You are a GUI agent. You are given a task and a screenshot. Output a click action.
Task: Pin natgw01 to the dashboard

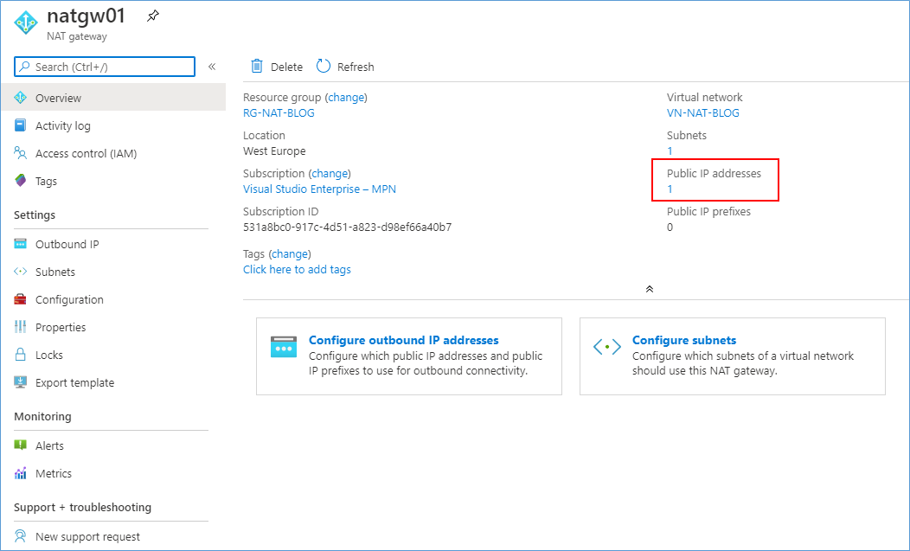(x=152, y=16)
